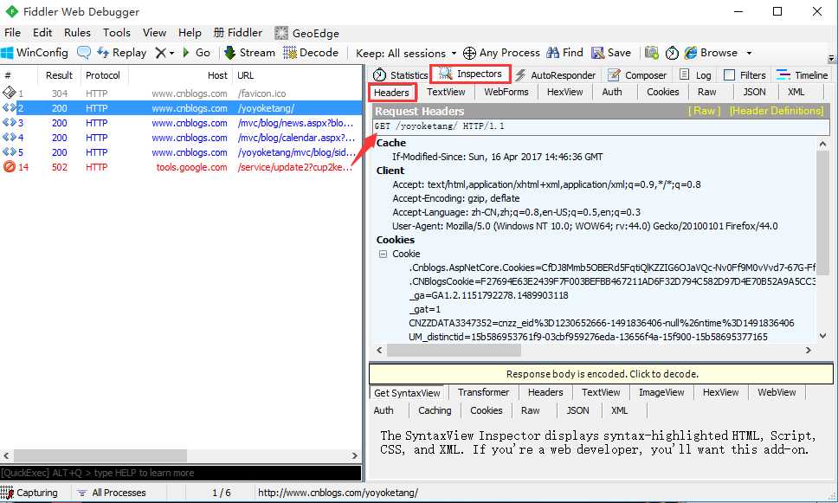Open the Filters tab checkbox

729,75
